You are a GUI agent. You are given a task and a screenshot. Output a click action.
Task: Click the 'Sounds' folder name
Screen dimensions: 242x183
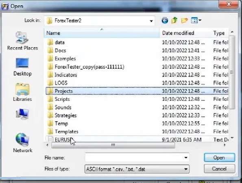tap(63, 107)
